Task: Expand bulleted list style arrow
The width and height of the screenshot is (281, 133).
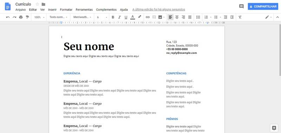Action: point(220,17)
